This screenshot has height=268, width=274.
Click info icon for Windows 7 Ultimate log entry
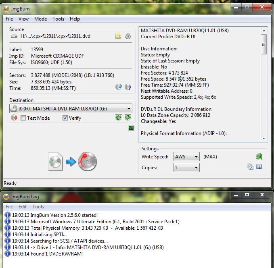point(8,221)
